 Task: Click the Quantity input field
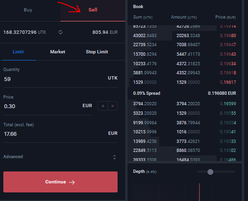coord(60,79)
